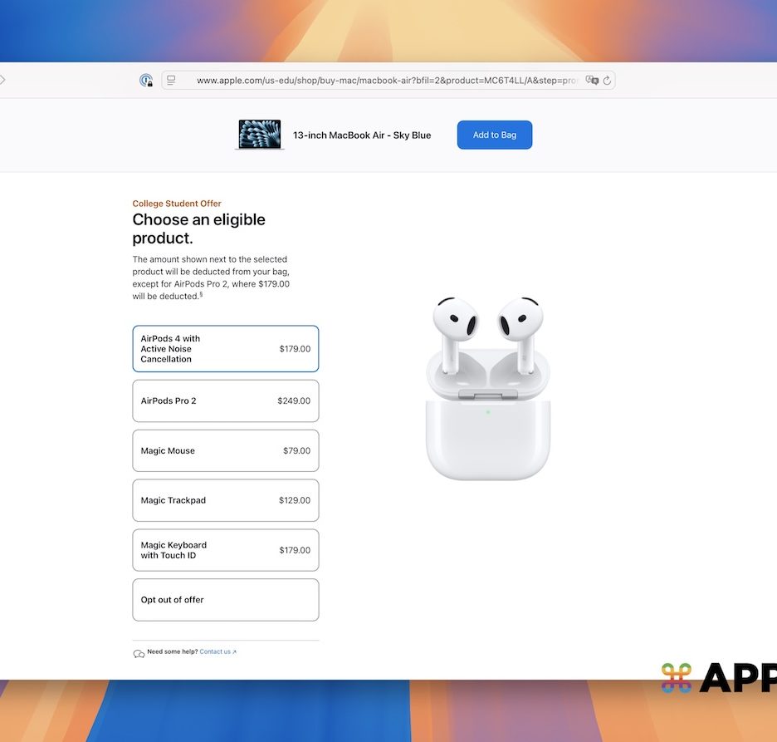Click the forward navigation arrow
Viewport: 777px width, 742px height.
2,80
